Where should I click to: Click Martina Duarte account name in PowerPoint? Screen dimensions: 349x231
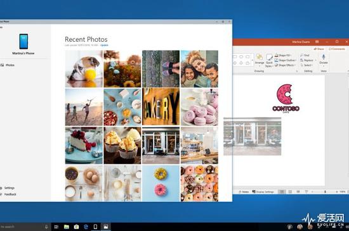301,42
